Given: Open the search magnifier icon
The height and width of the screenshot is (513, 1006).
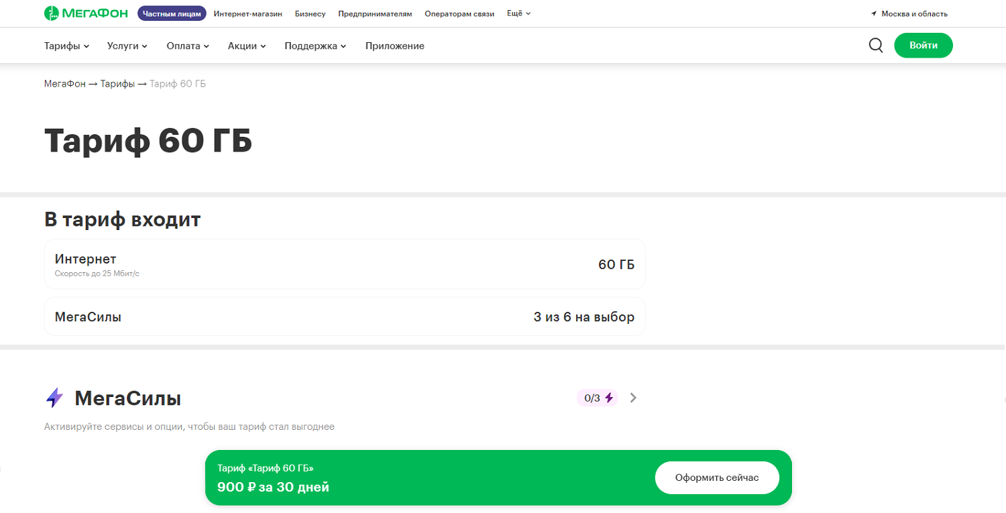Looking at the screenshot, I should [x=876, y=46].
